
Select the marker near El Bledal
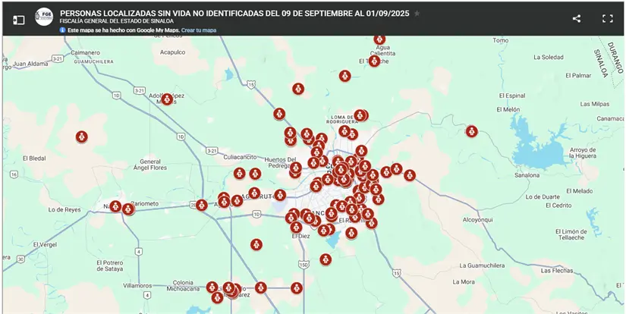click(x=82, y=137)
